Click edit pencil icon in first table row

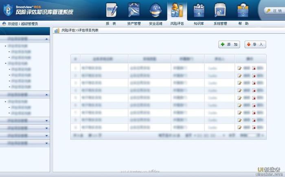click(239, 68)
